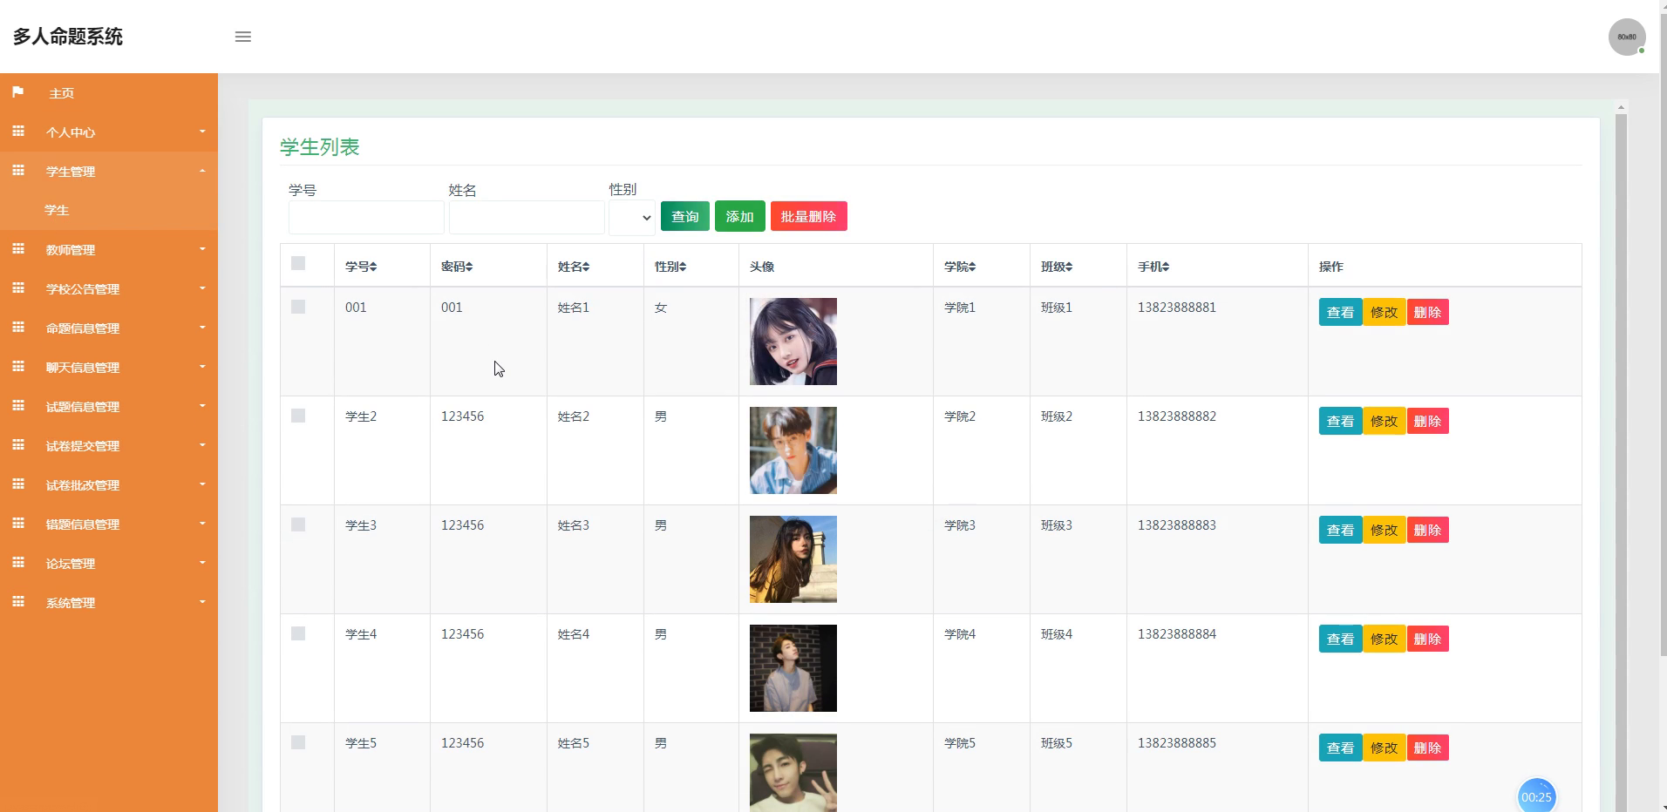
Task: Check the checkbox for 学生3 row
Action: (x=298, y=524)
